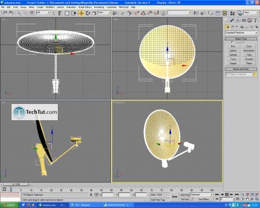Switch to the Modify command panel tab
The width and height of the screenshot is (260, 208).
(232, 20)
